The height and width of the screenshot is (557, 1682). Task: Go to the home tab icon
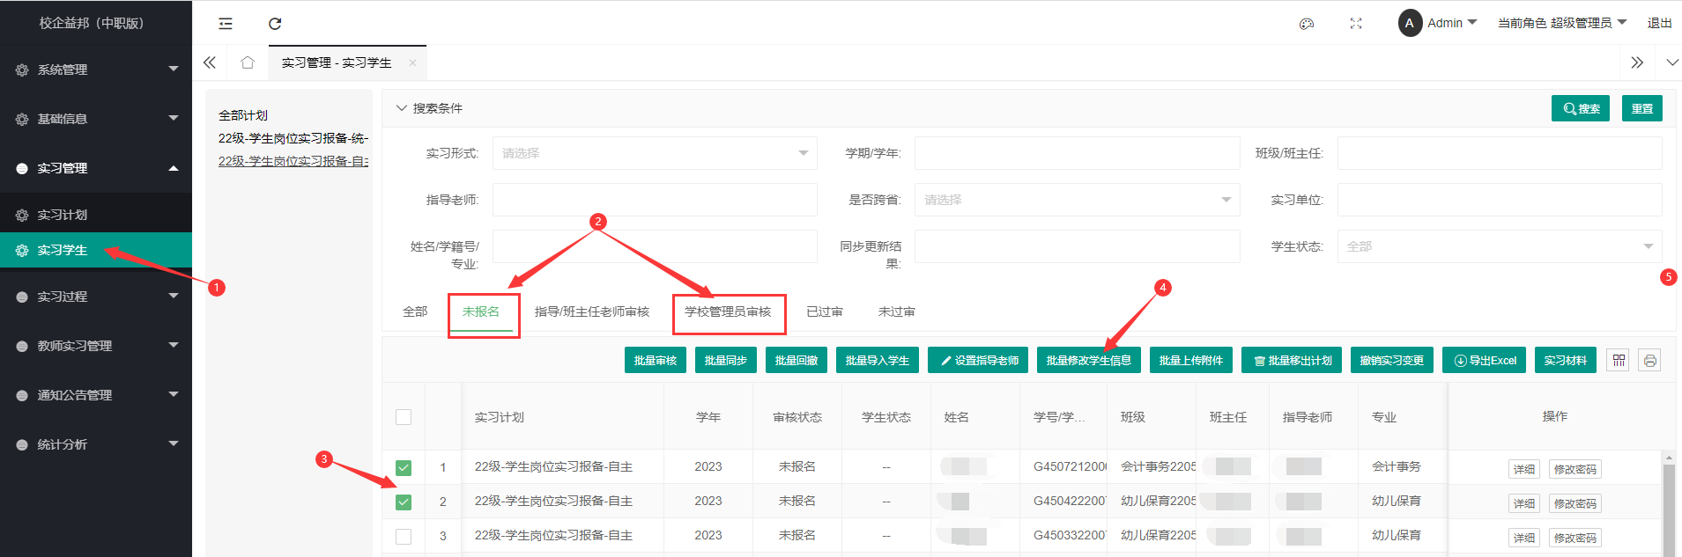tap(248, 62)
